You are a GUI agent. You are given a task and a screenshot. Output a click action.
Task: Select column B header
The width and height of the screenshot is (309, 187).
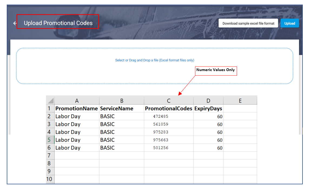pos(121,101)
